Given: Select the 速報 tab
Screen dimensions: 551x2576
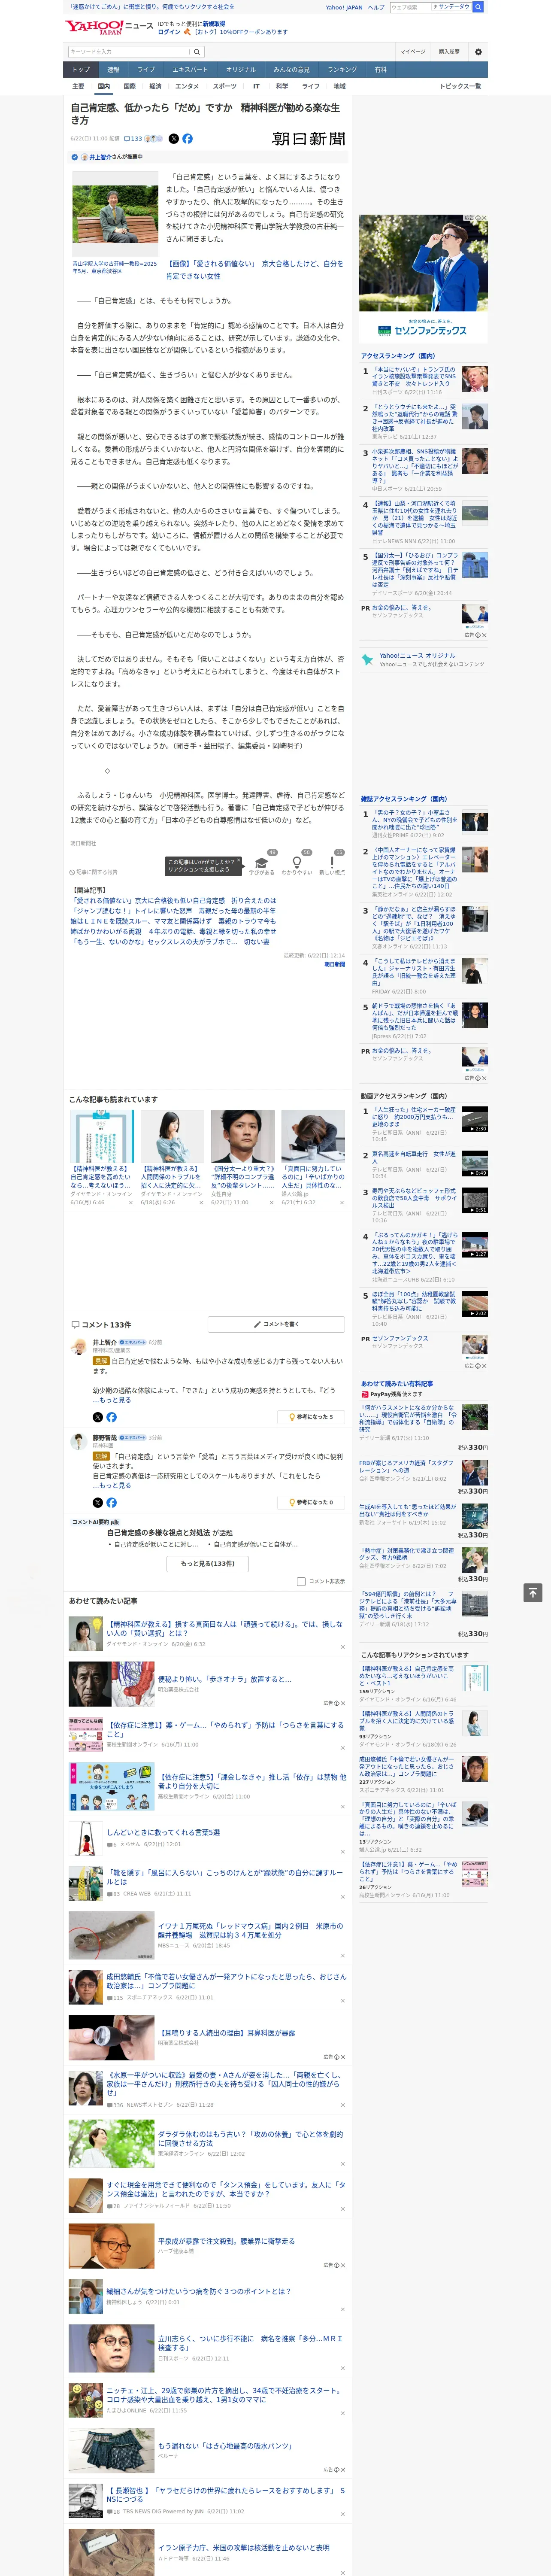Looking at the screenshot, I should tap(113, 69).
